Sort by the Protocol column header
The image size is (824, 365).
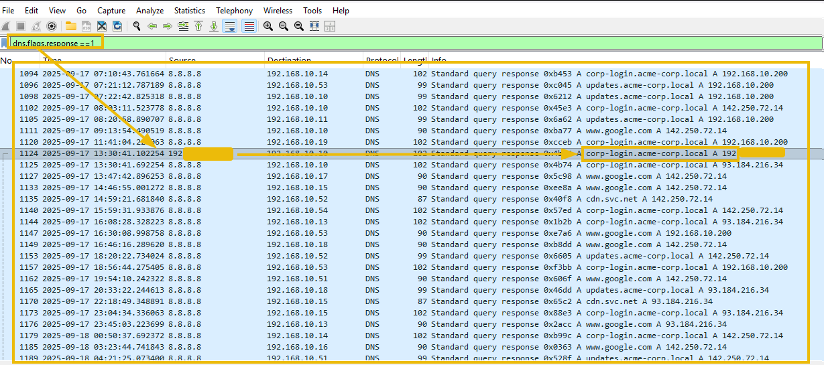click(382, 60)
